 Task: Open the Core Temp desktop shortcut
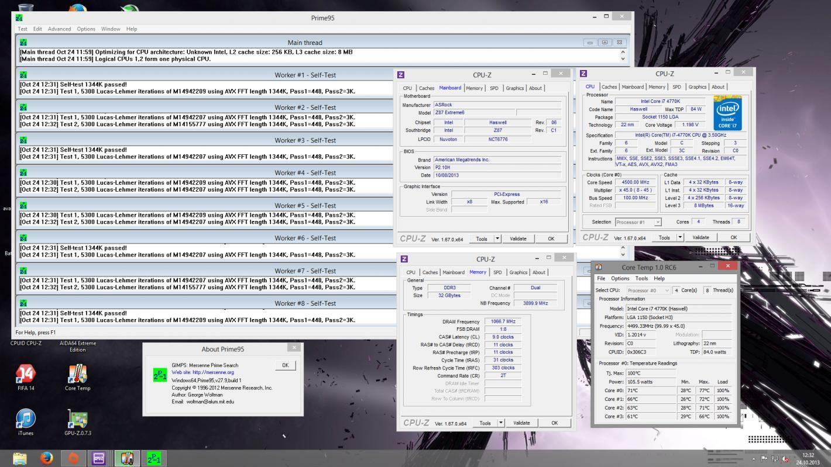78,375
